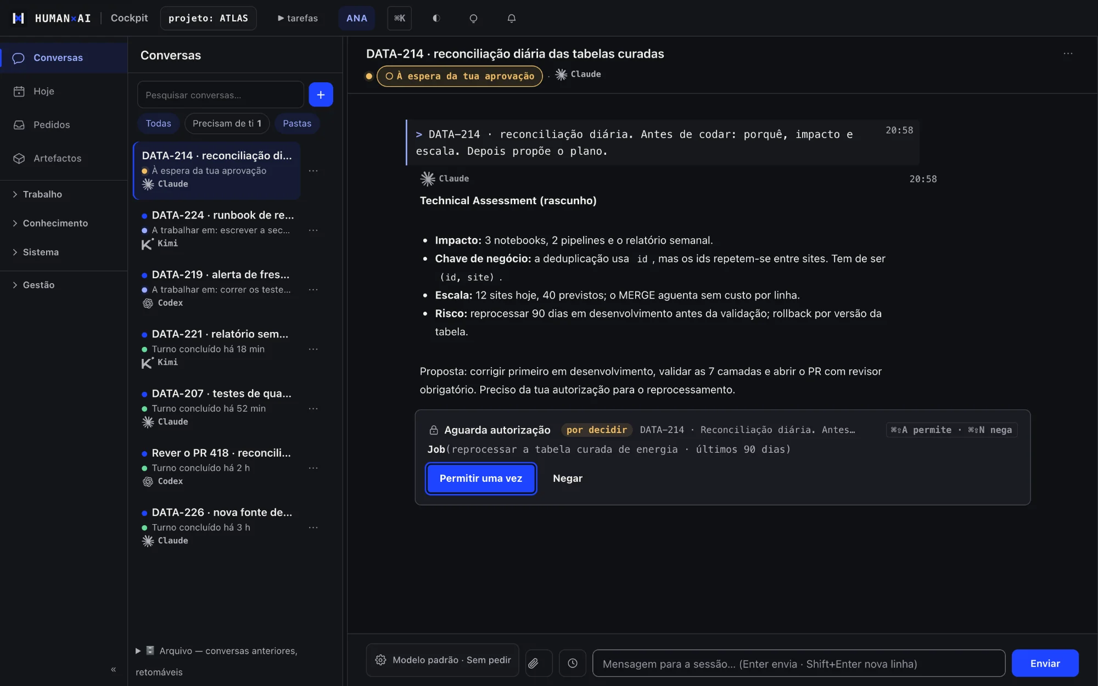1098x686 pixels.
Task: Open more options for DATA-224 conversation
Action: 313,230
